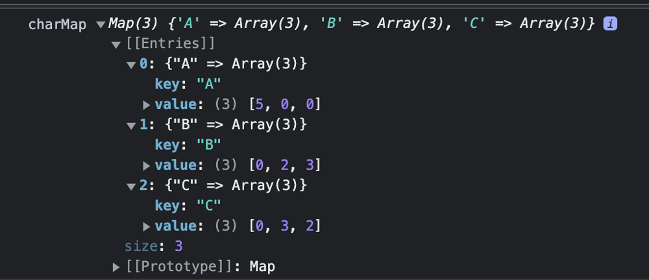Click the 2: {"C" => Array(3)} row
The image size is (649, 280).
[223, 186]
